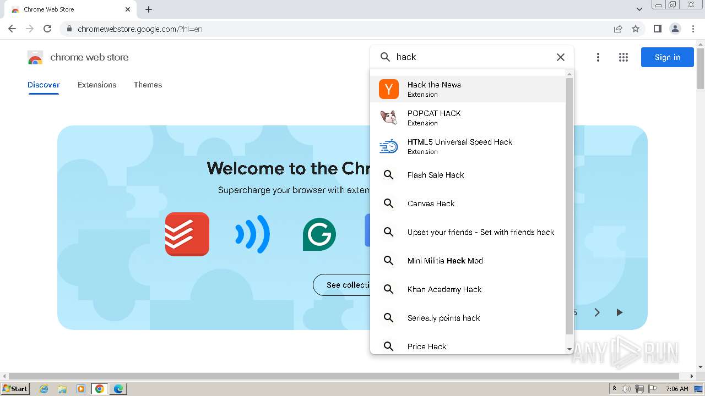The image size is (705, 396).
Task: Open the Grammarly green G icon in banner
Action: (319, 234)
